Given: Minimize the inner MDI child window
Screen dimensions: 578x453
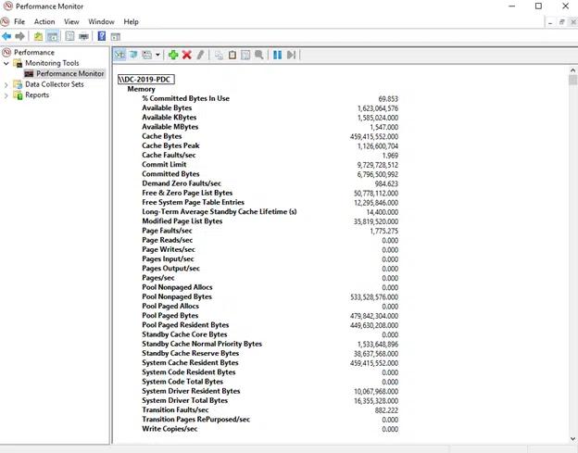Looking at the screenshot, I should (x=550, y=22).
